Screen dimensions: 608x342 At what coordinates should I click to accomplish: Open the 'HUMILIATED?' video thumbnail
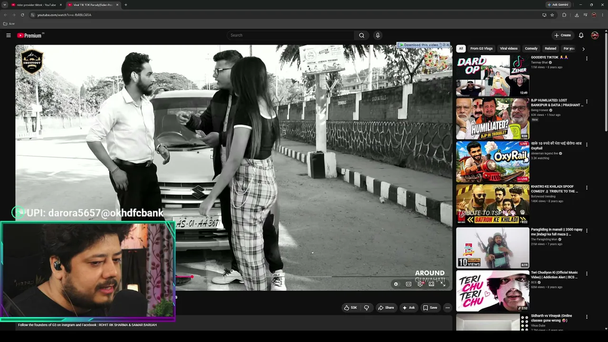click(493, 118)
